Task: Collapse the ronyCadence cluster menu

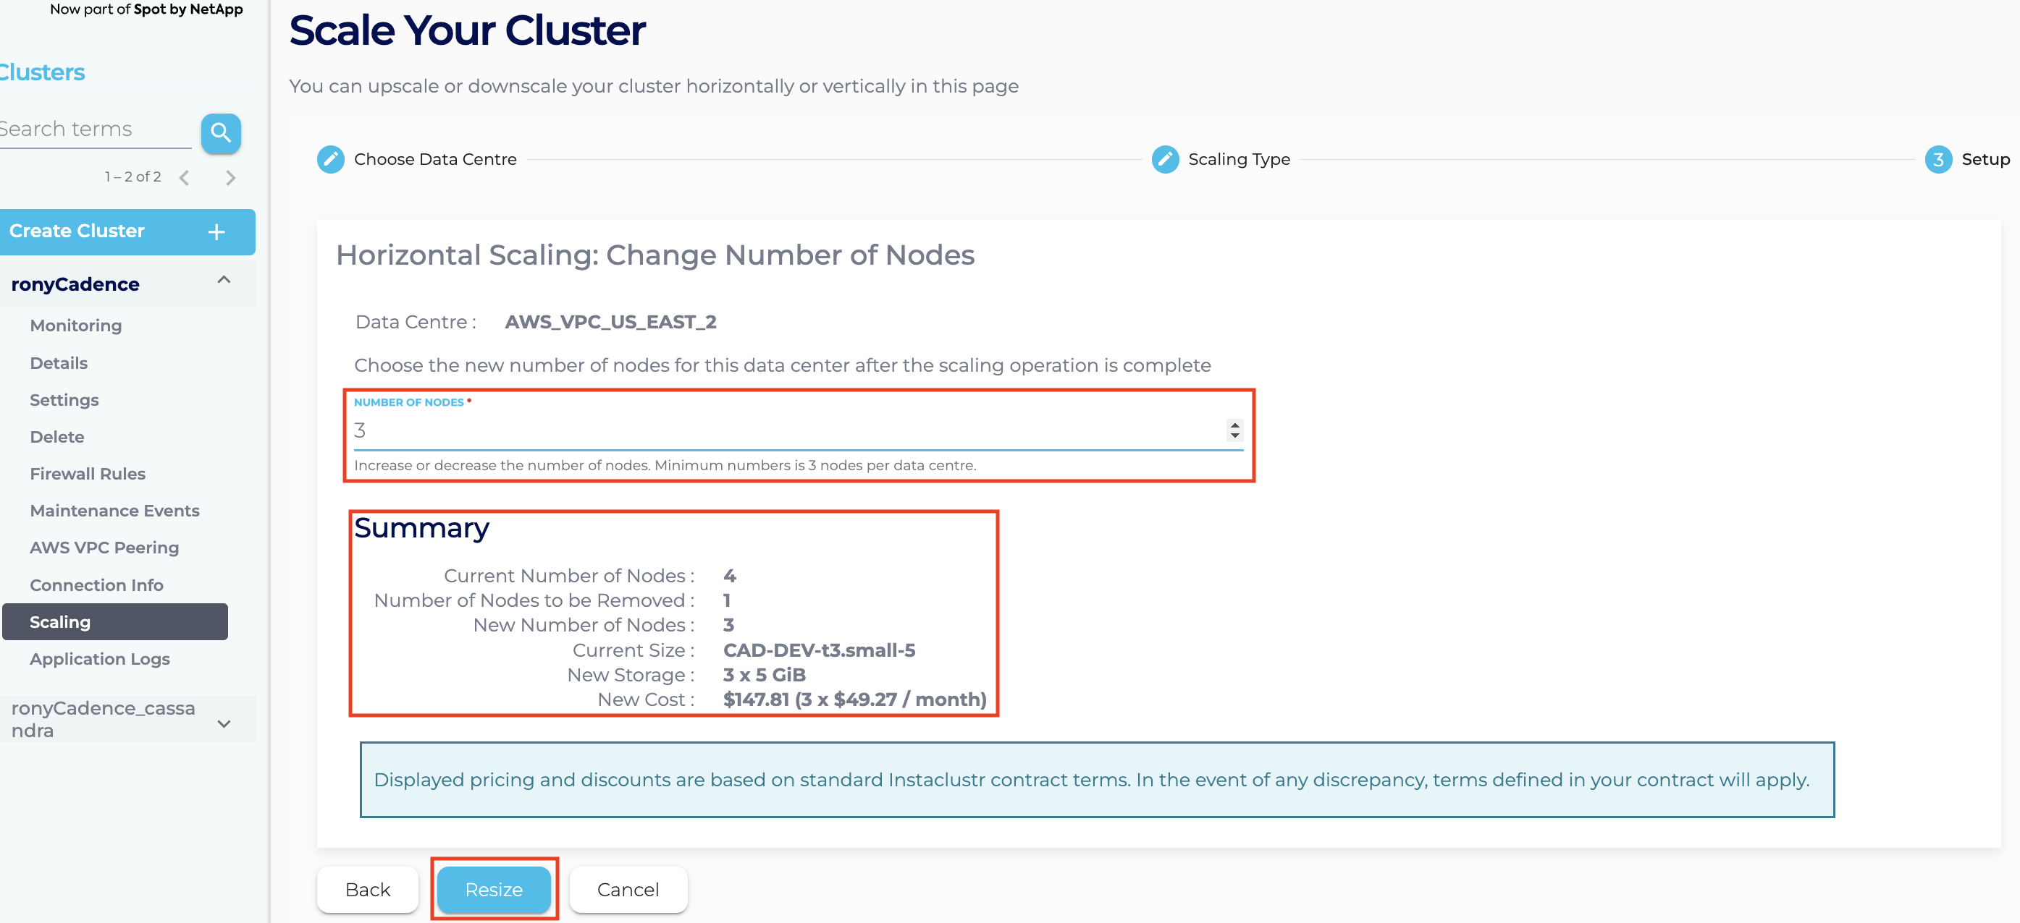Action: 224,281
